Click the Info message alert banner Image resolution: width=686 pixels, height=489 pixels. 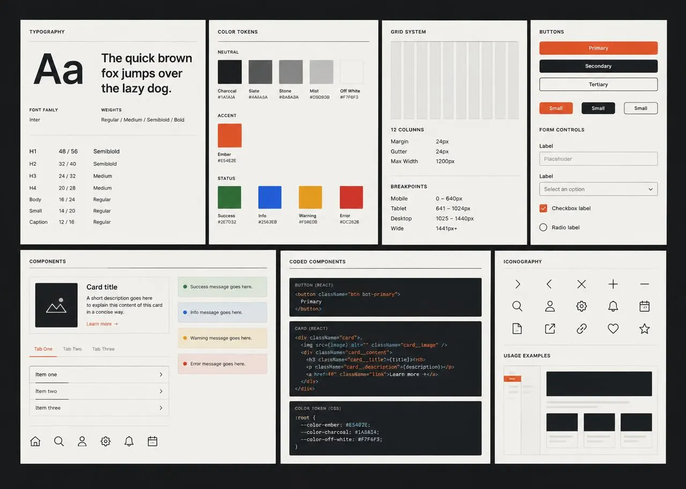pyautogui.click(x=222, y=313)
